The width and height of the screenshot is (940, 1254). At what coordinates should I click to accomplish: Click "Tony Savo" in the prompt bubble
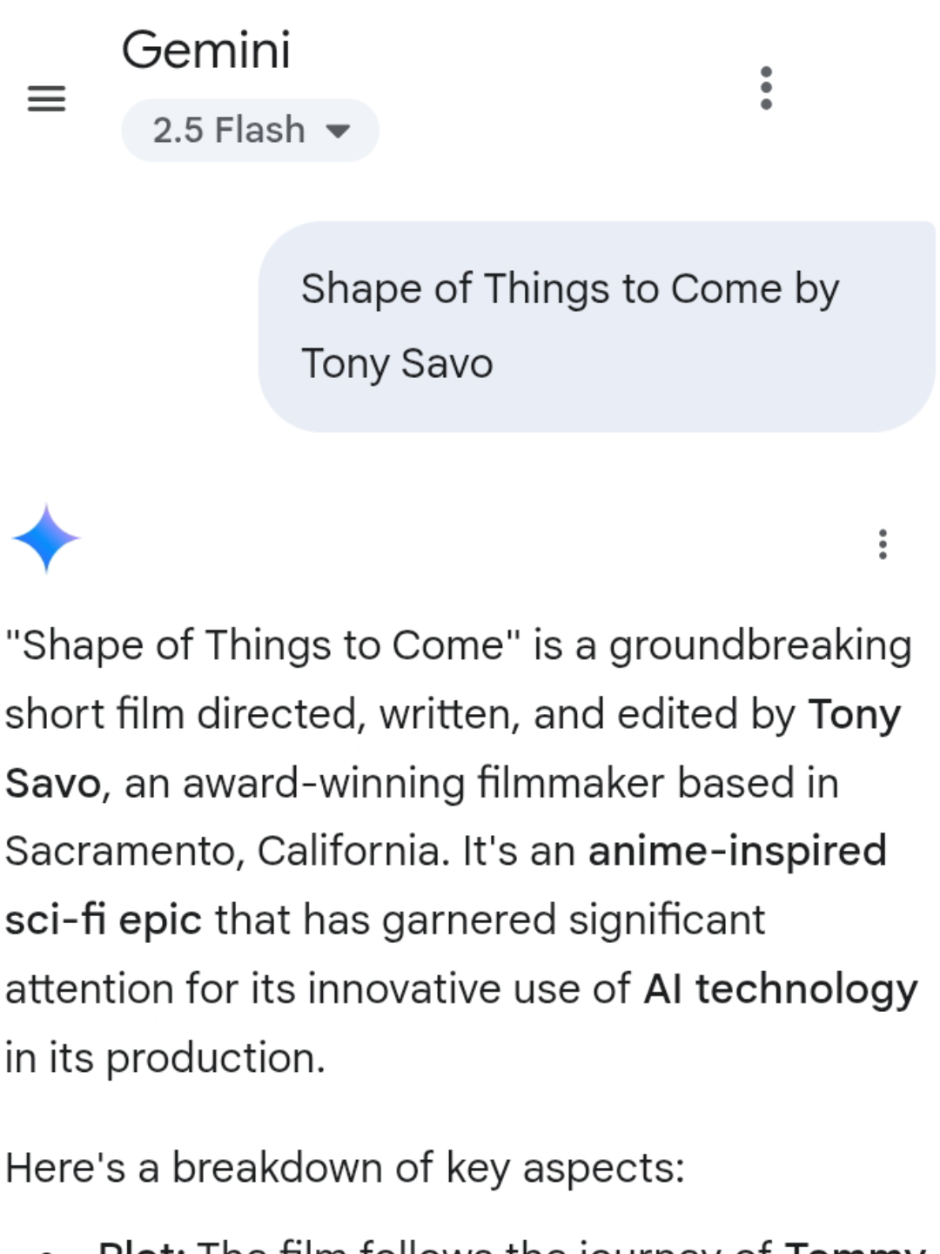tap(397, 364)
